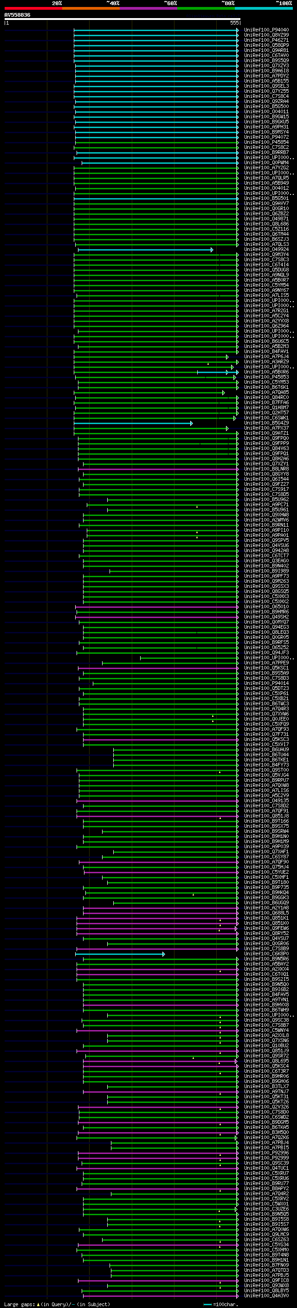The width and height of the screenshot is (297, 1308).
Task: Click the UniRef100_Q6TM44 hit label
Action: click(266, 234)
